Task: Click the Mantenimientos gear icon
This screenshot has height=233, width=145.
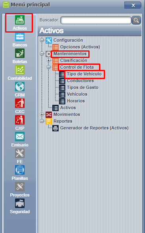Action: coord(48,54)
